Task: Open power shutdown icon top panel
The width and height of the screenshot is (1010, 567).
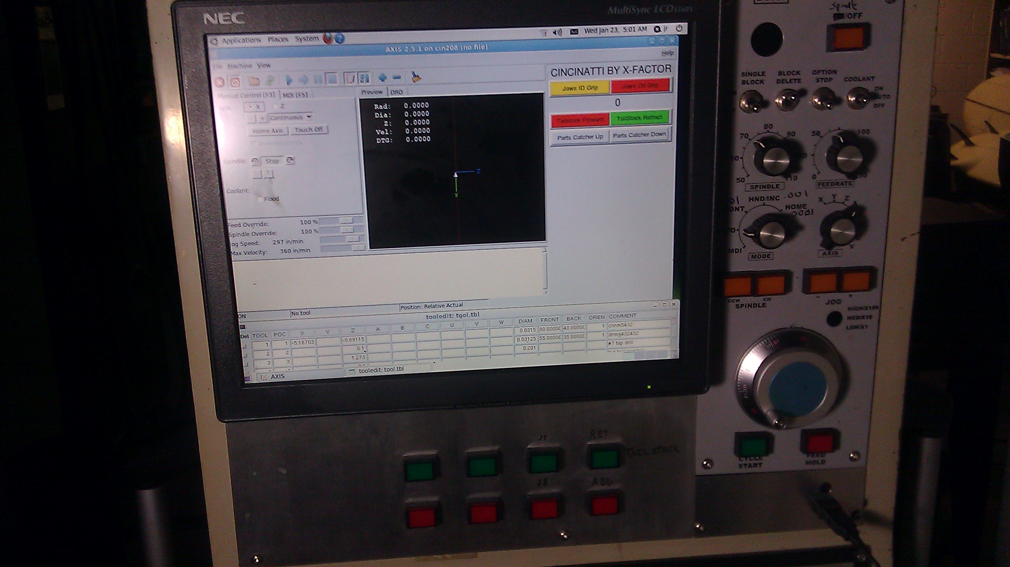Action: (x=680, y=28)
